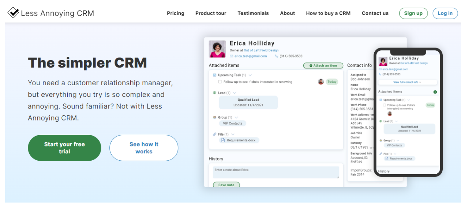Click the envelope icon in phone mockup
The image size is (461, 204).
click(381, 69)
